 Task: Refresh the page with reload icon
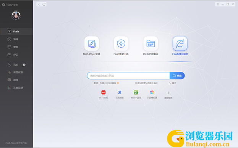coord(44,4)
